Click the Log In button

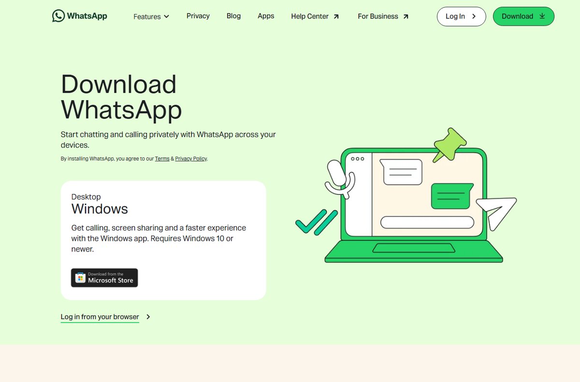tap(461, 16)
